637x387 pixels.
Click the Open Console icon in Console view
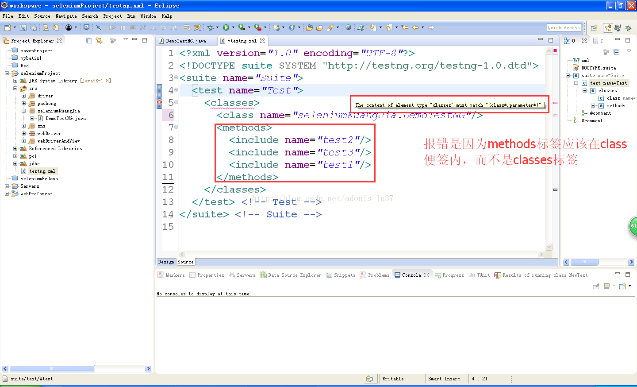tap(622, 286)
